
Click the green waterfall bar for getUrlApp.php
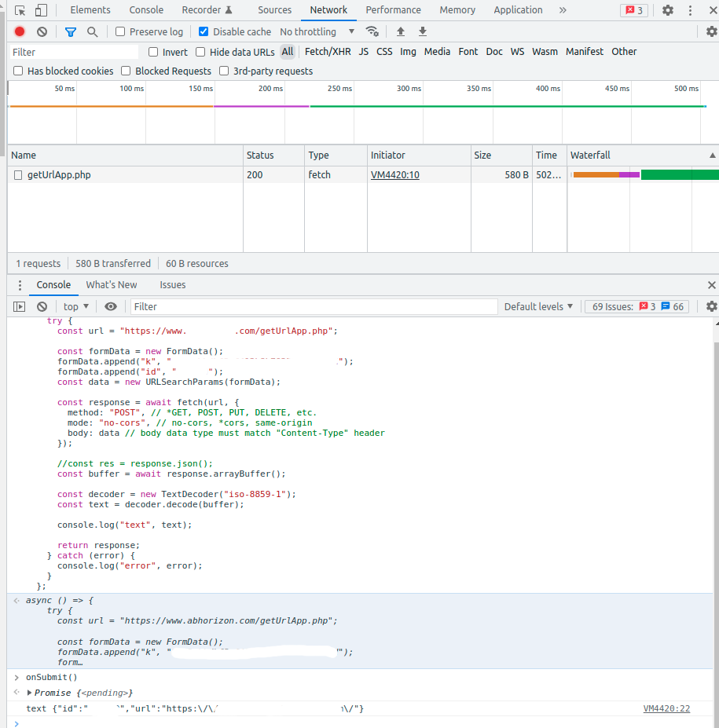(680, 174)
